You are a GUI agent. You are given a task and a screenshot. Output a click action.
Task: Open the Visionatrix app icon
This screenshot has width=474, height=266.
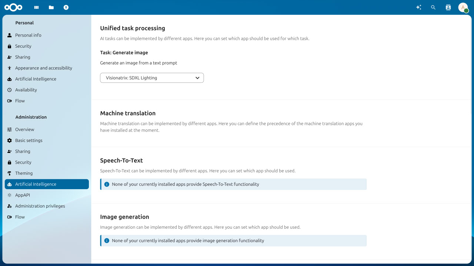66,7
